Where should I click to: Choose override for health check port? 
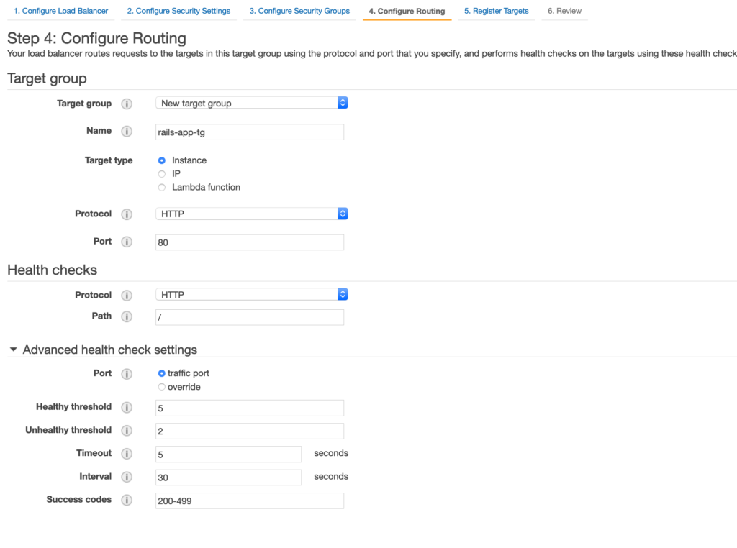162,388
